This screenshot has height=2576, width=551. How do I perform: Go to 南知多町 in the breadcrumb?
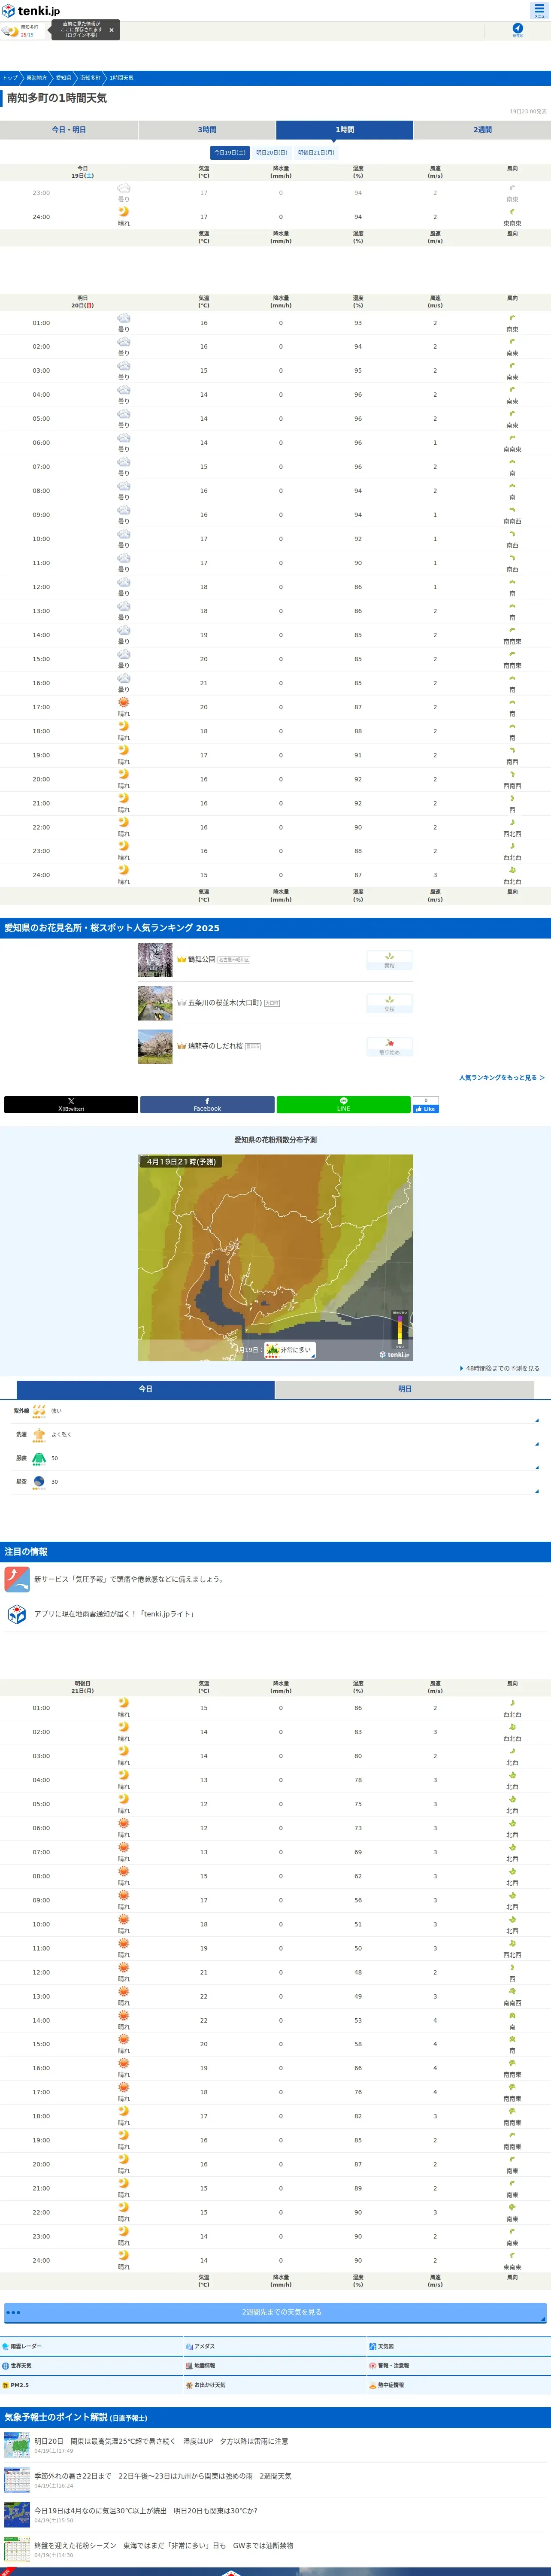pyautogui.click(x=90, y=78)
